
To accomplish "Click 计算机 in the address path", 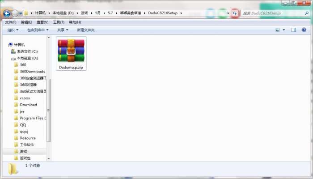I will tap(40, 13).
